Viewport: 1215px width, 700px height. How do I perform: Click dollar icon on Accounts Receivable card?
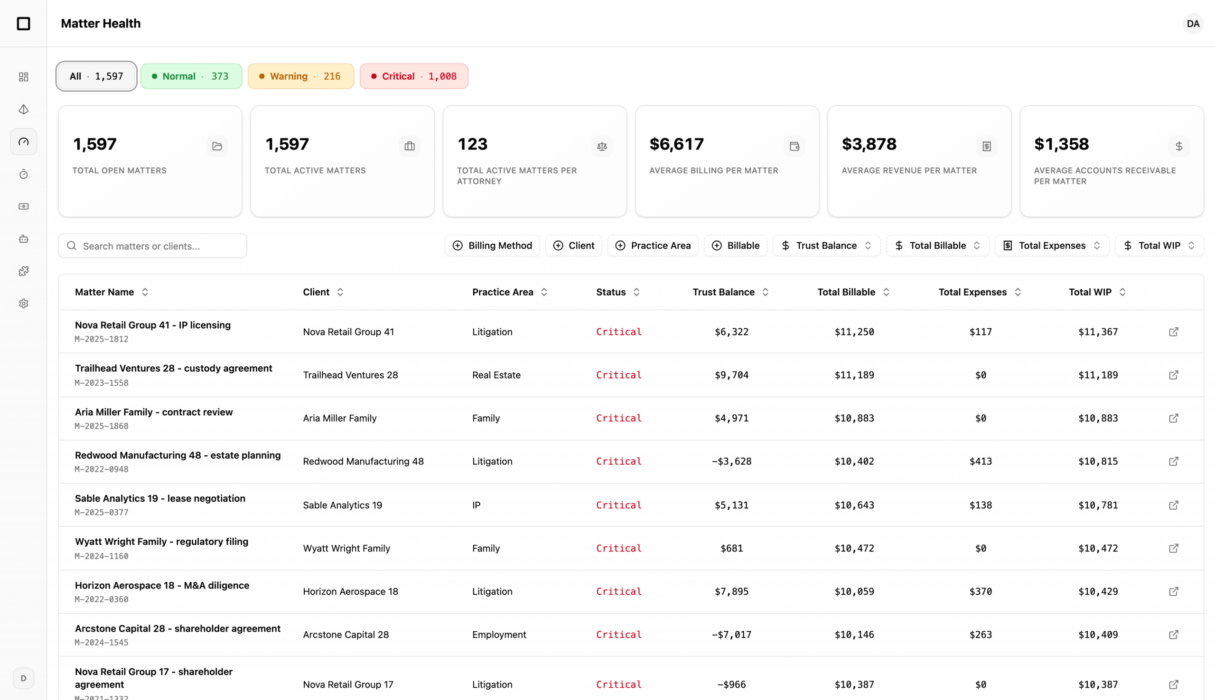tap(1179, 146)
